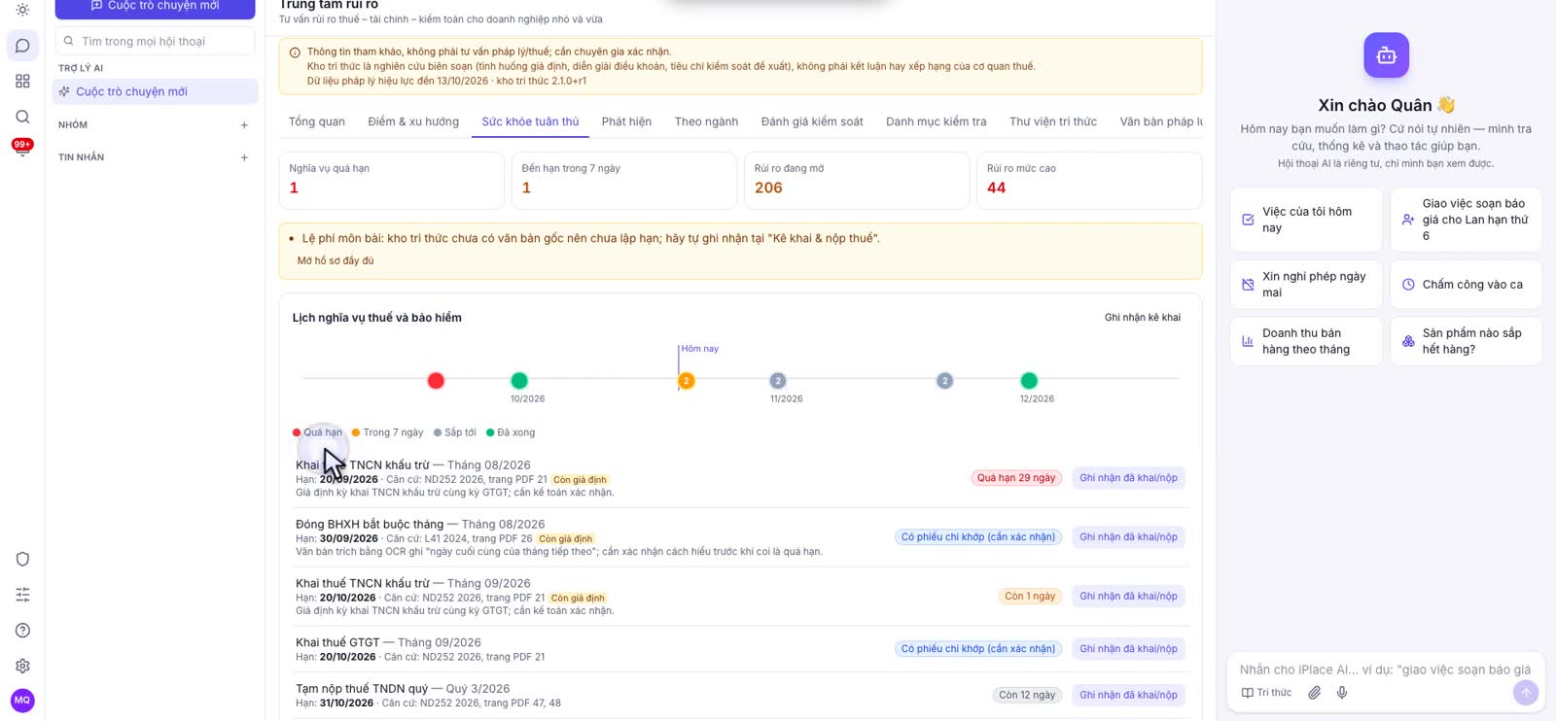Open the Rủi ro đang mở card
The width and height of the screenshot is (1556, 721).
[857, 181]
